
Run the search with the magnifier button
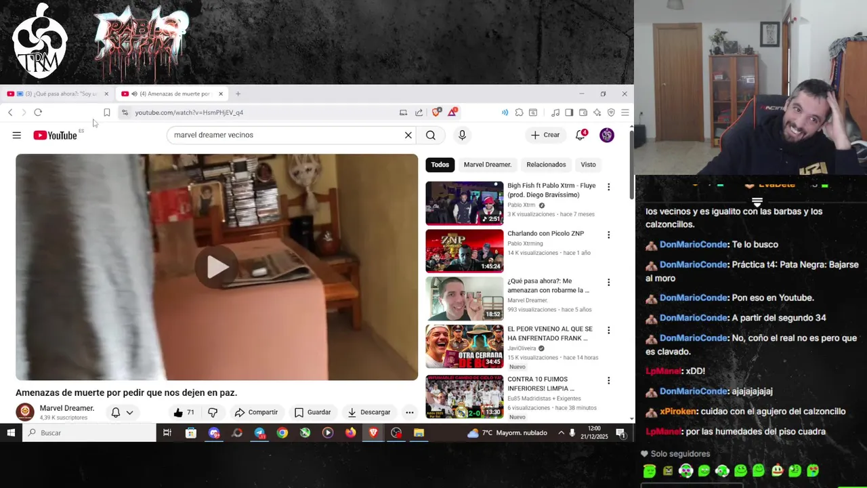click(x=431, y=135)
